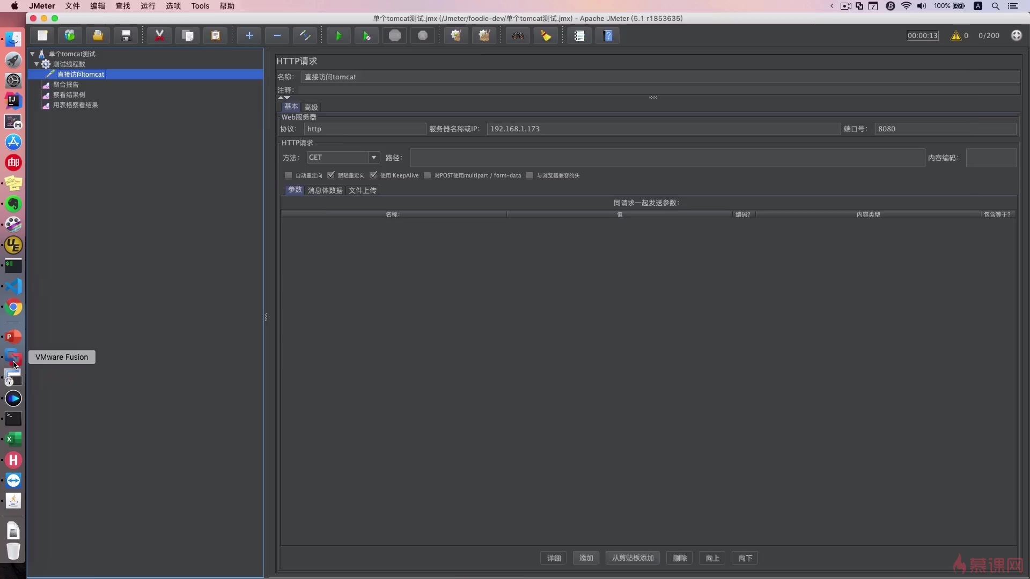Enable 与浏览器兼容的头 checkbox

pos(529,175)
